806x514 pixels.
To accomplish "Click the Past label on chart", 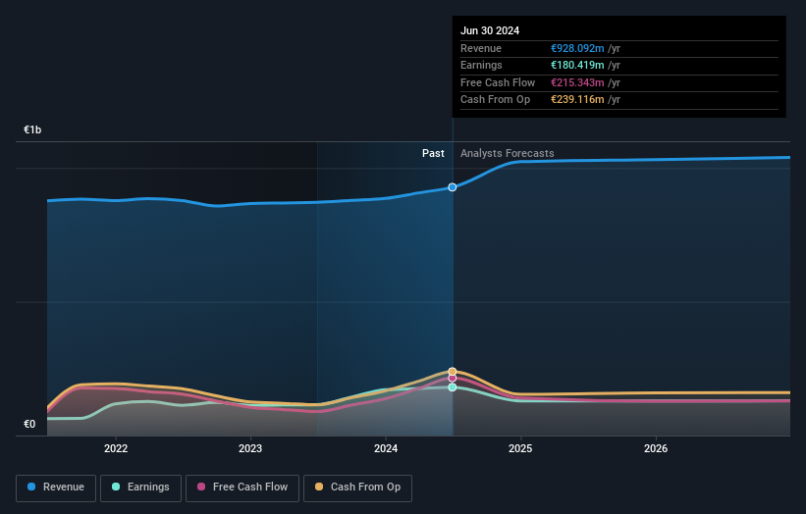I will coord(433,153).
